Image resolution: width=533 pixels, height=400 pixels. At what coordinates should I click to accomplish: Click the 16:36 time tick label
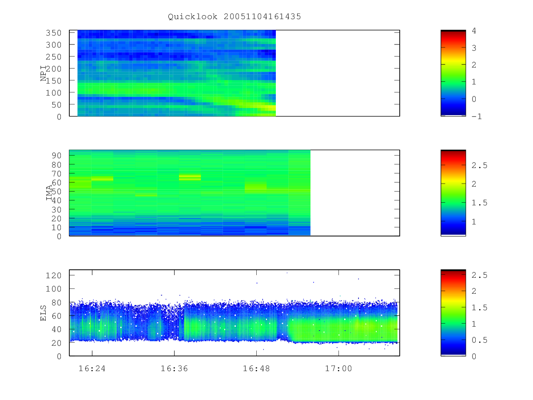tap(174, 368)
